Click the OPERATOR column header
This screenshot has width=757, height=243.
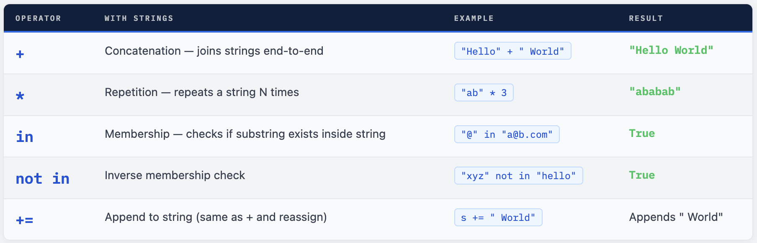(x=38, y=18)
